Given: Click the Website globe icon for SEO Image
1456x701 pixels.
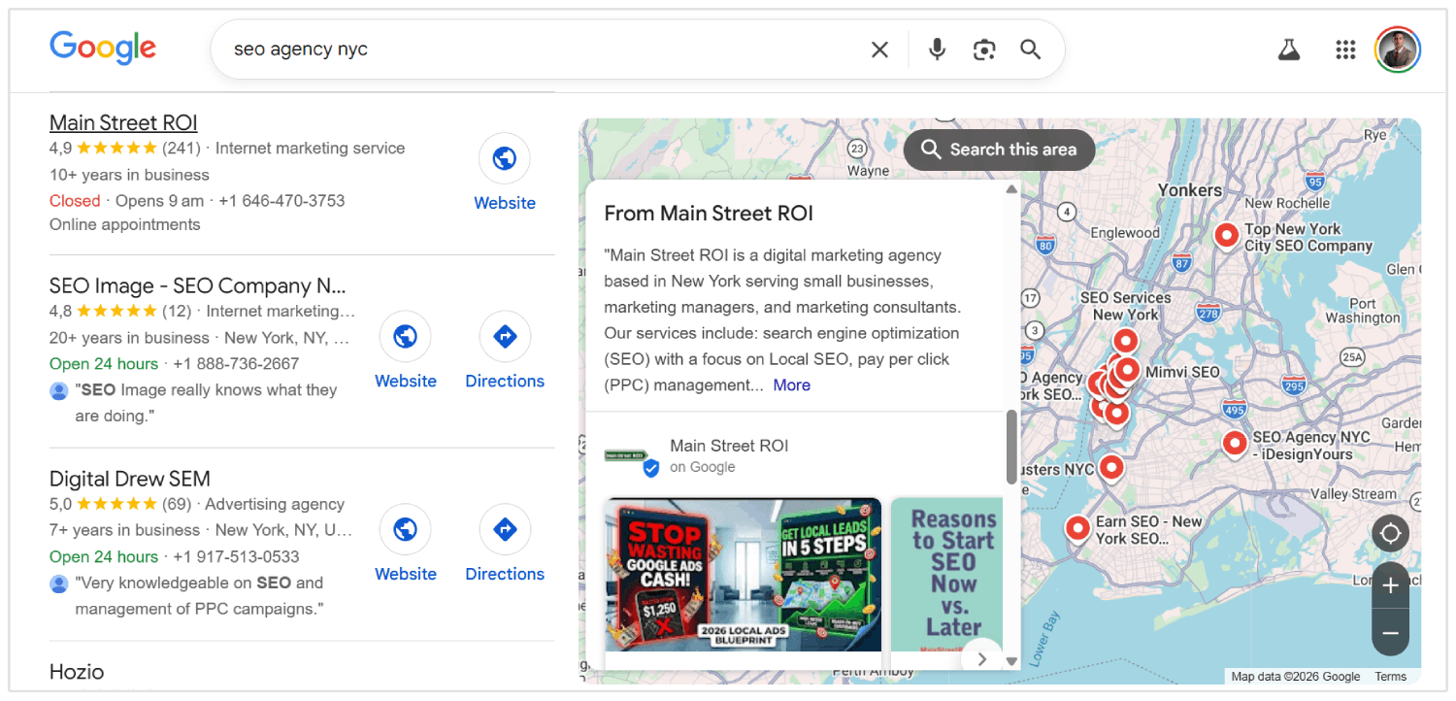Looking at the screenshot, I should [405, 336].
